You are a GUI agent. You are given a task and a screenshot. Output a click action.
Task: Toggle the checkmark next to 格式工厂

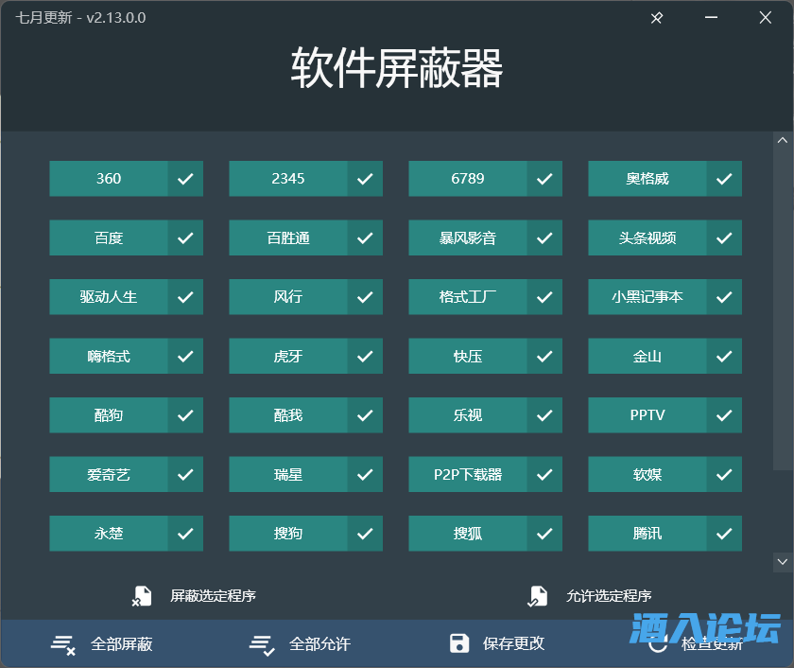pyautogui.click(x=544, y=296)
